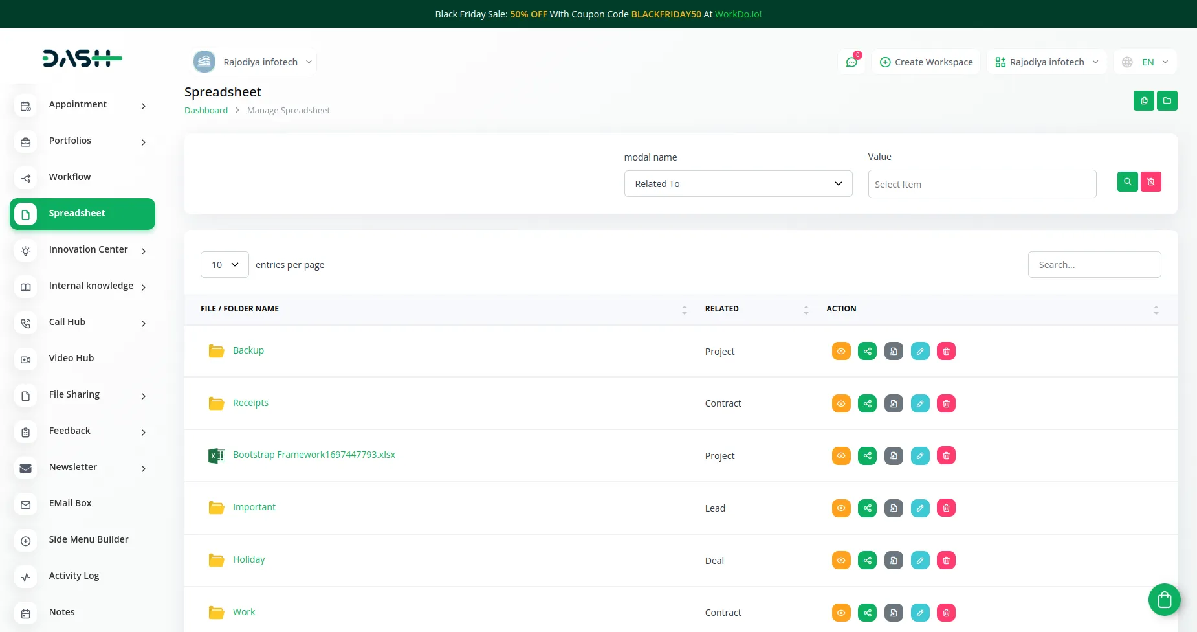Open the entries per page dropdown
The height and width of the screenshot is (632, 1197).
click(225, 265)
